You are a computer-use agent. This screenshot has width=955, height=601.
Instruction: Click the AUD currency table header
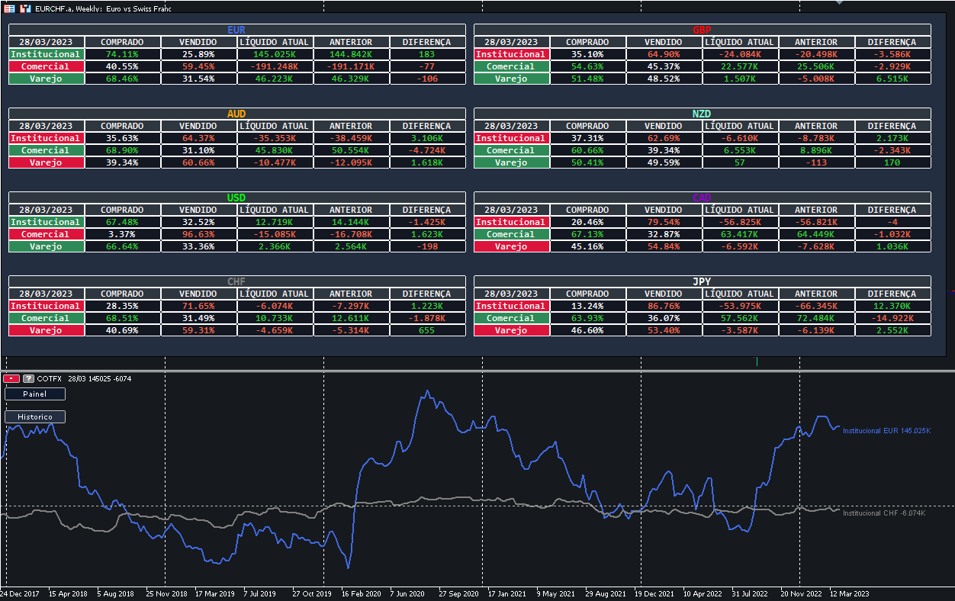[236, 114]
